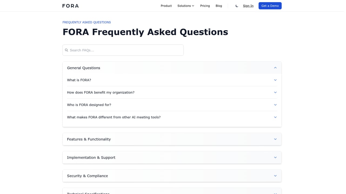Focus the Search FAQs input field
Viewport: 346px width, 194px height.
123,50
